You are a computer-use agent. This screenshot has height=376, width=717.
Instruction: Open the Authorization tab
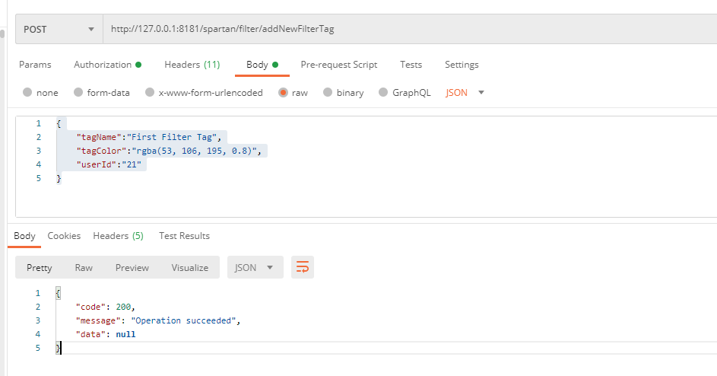click(x=106, y=65)
